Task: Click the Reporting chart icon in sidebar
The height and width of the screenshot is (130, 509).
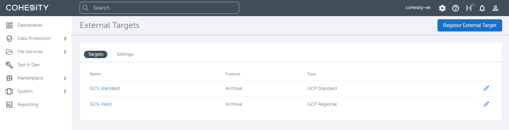Action: click(9, 105)
